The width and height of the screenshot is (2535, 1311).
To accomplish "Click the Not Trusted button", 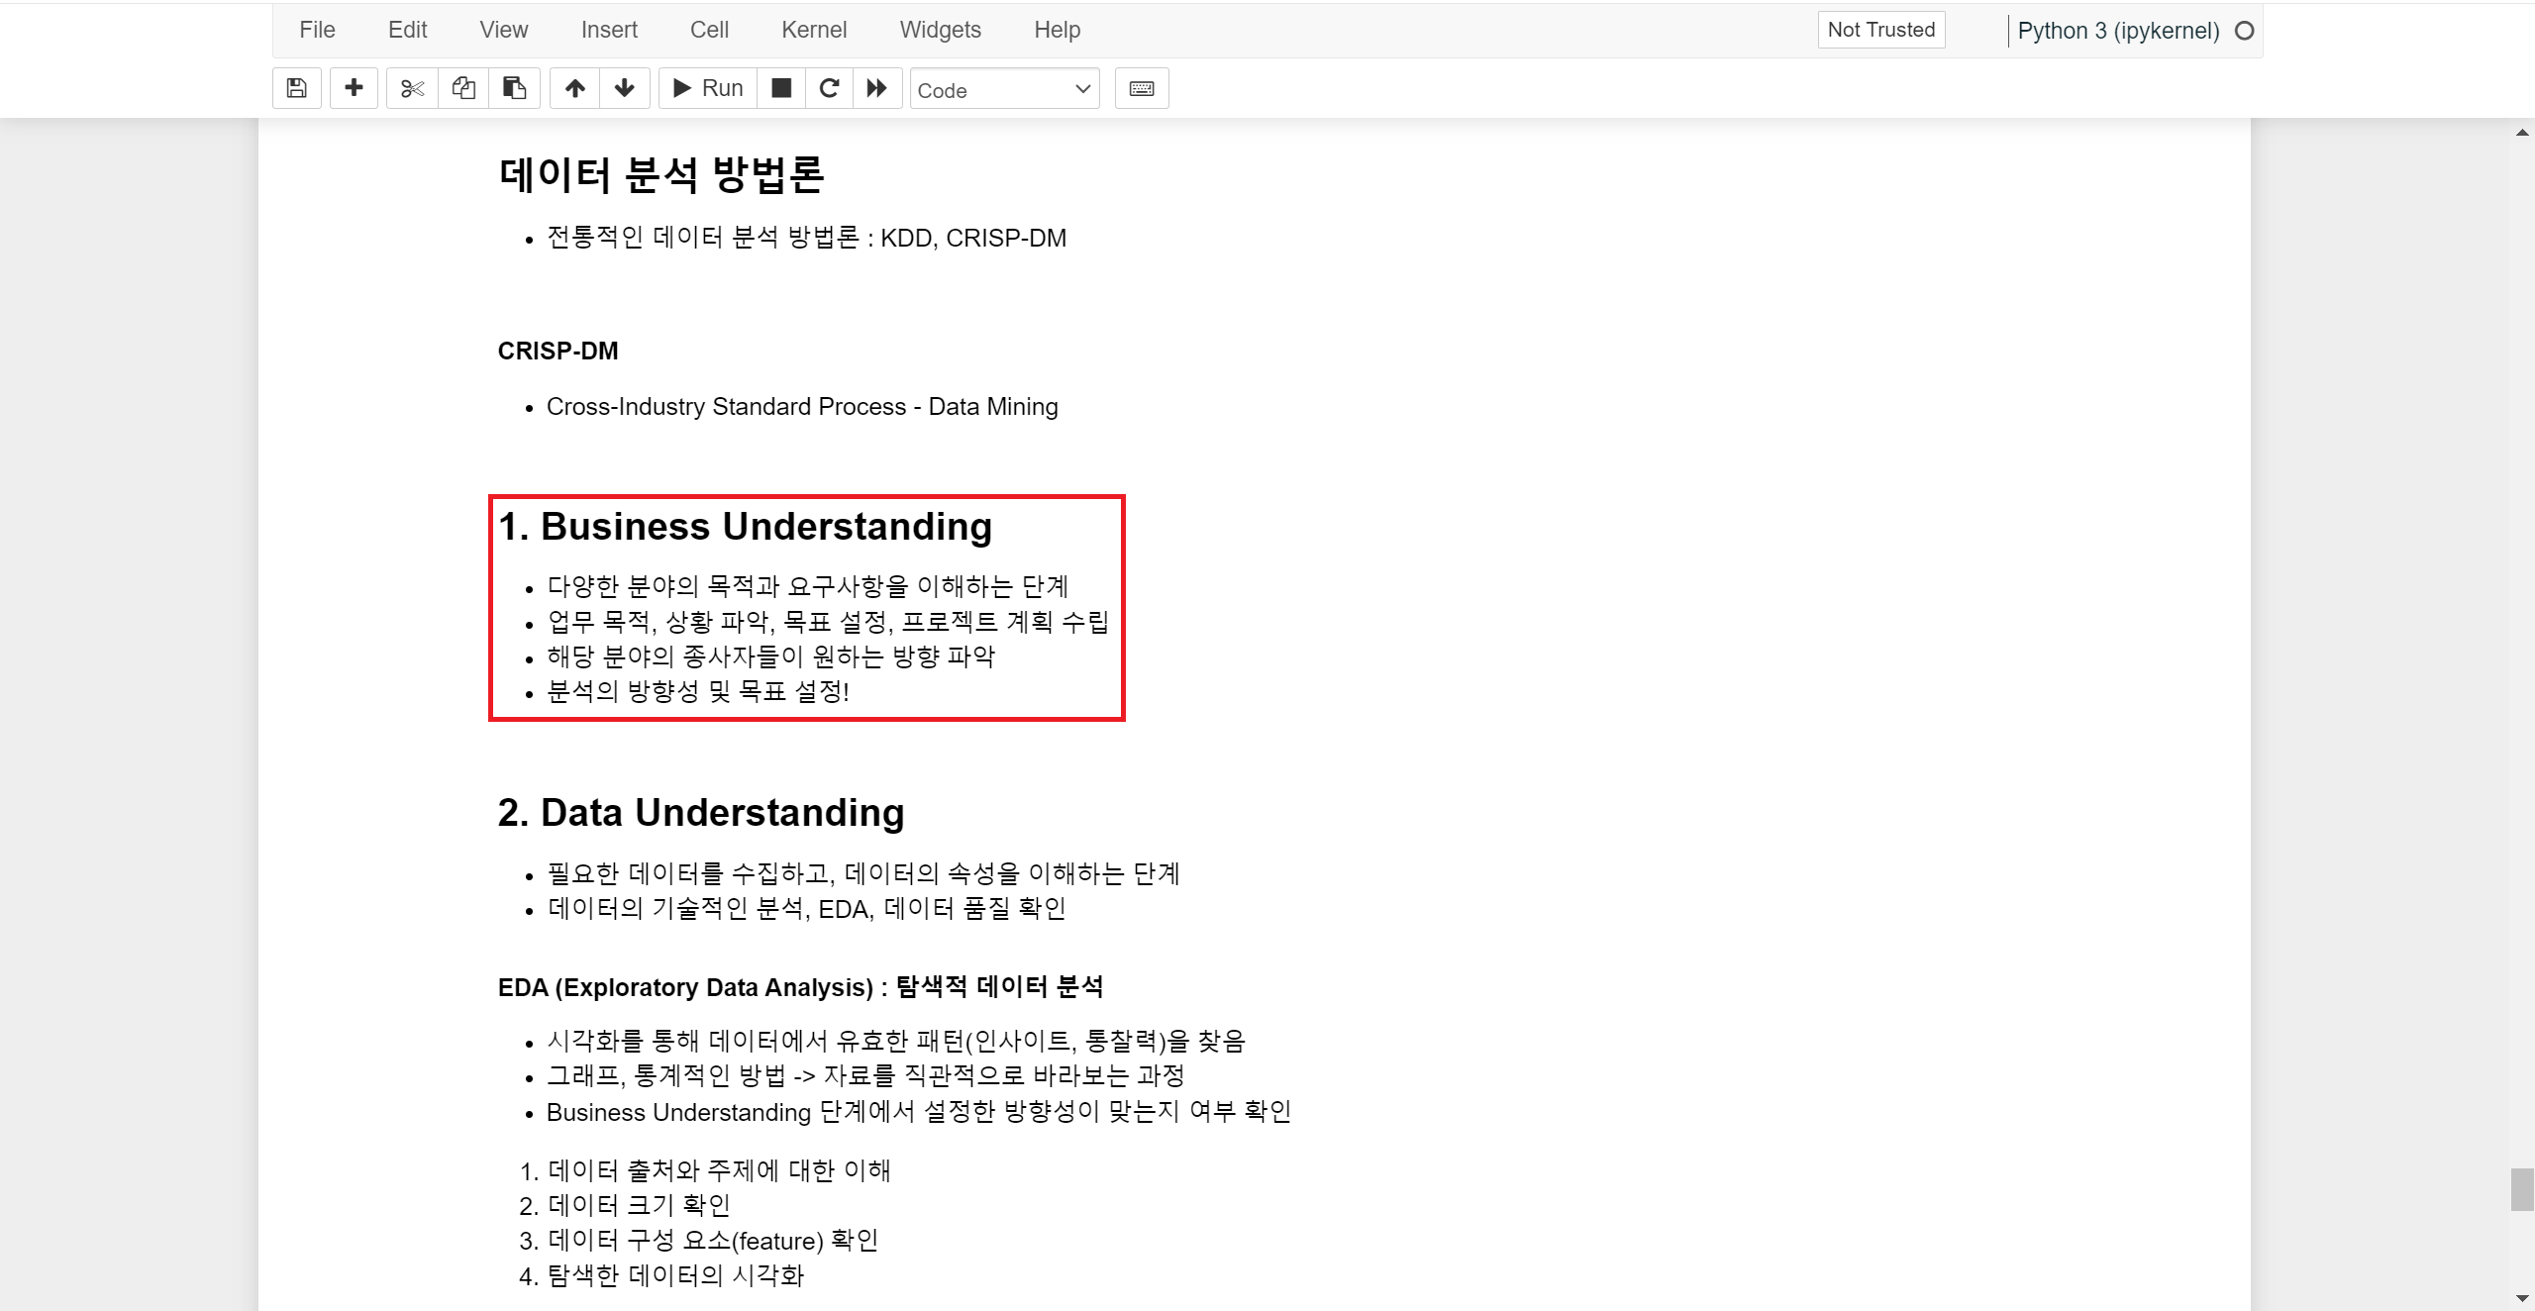I will point(1880,30).
